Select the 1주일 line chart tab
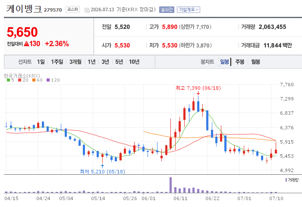The image size is (302, 207). (57, 62)
